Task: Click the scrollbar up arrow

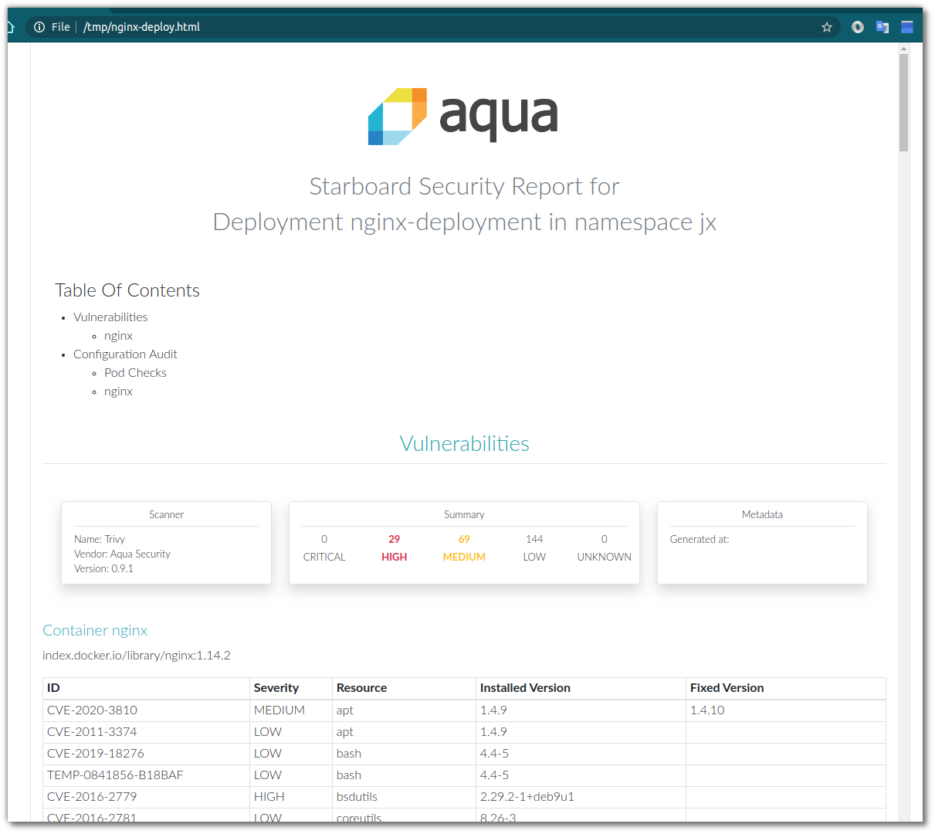Action: [903, 49]
